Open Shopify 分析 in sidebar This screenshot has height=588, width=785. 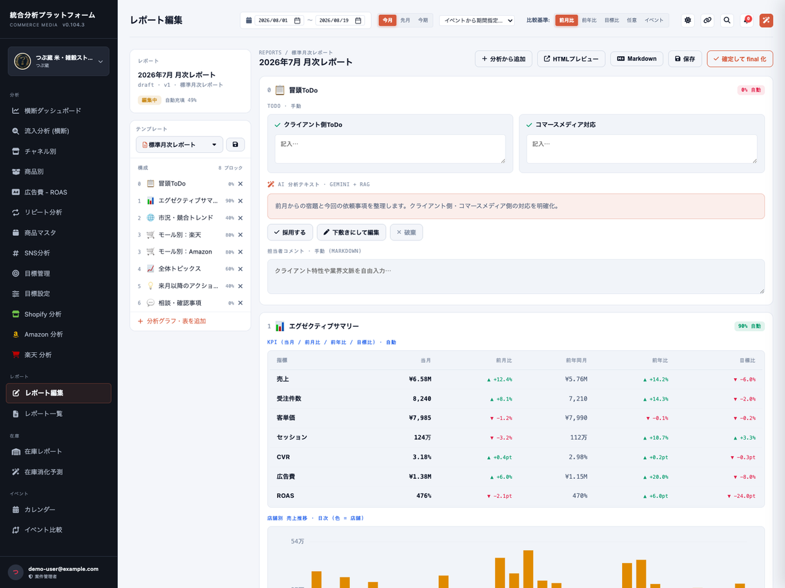(x=59, y=314)
